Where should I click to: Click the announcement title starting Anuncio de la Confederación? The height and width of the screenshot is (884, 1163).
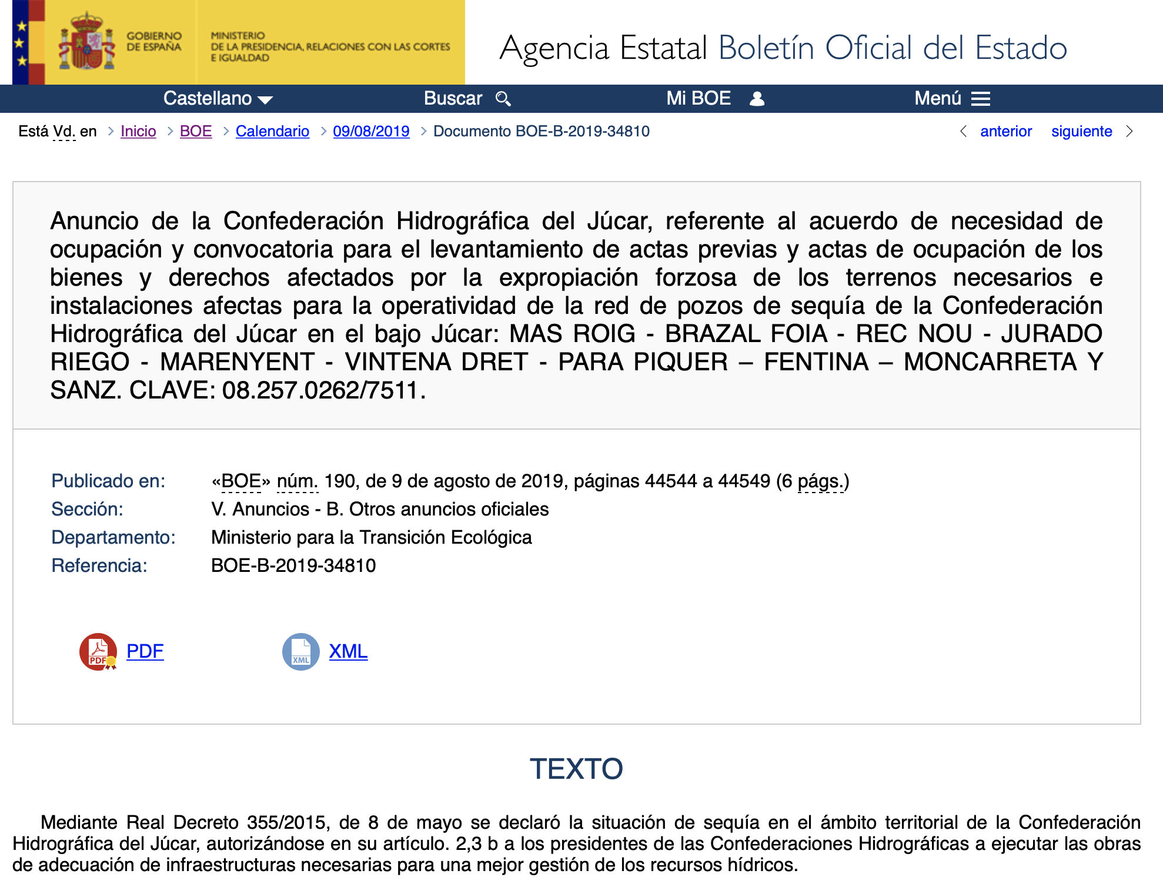pos(576,306)
